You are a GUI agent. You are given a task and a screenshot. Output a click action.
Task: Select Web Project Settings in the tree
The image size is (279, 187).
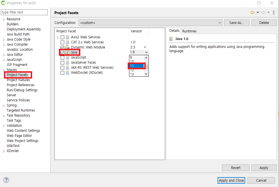click(23, 141)
